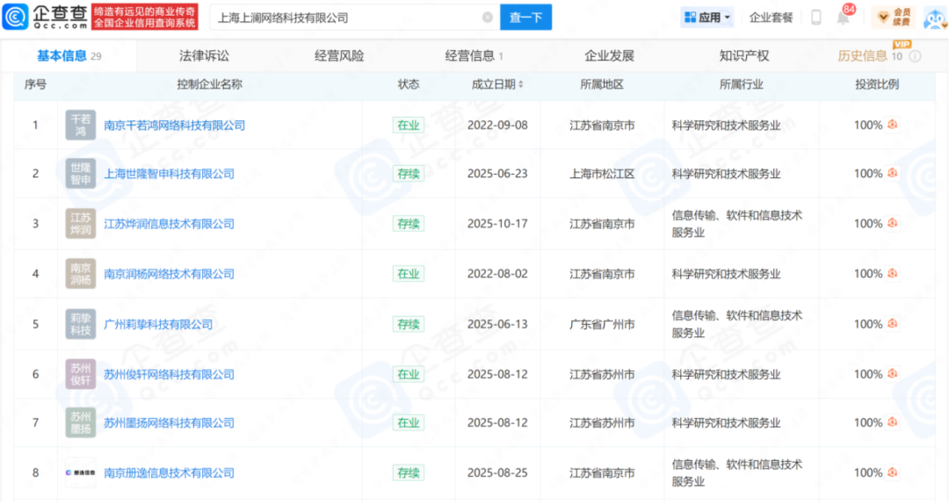Click the user avatar in the top right
Image resolution: width=949 pixels, height=503 pixels.
[x=934, y=18]
